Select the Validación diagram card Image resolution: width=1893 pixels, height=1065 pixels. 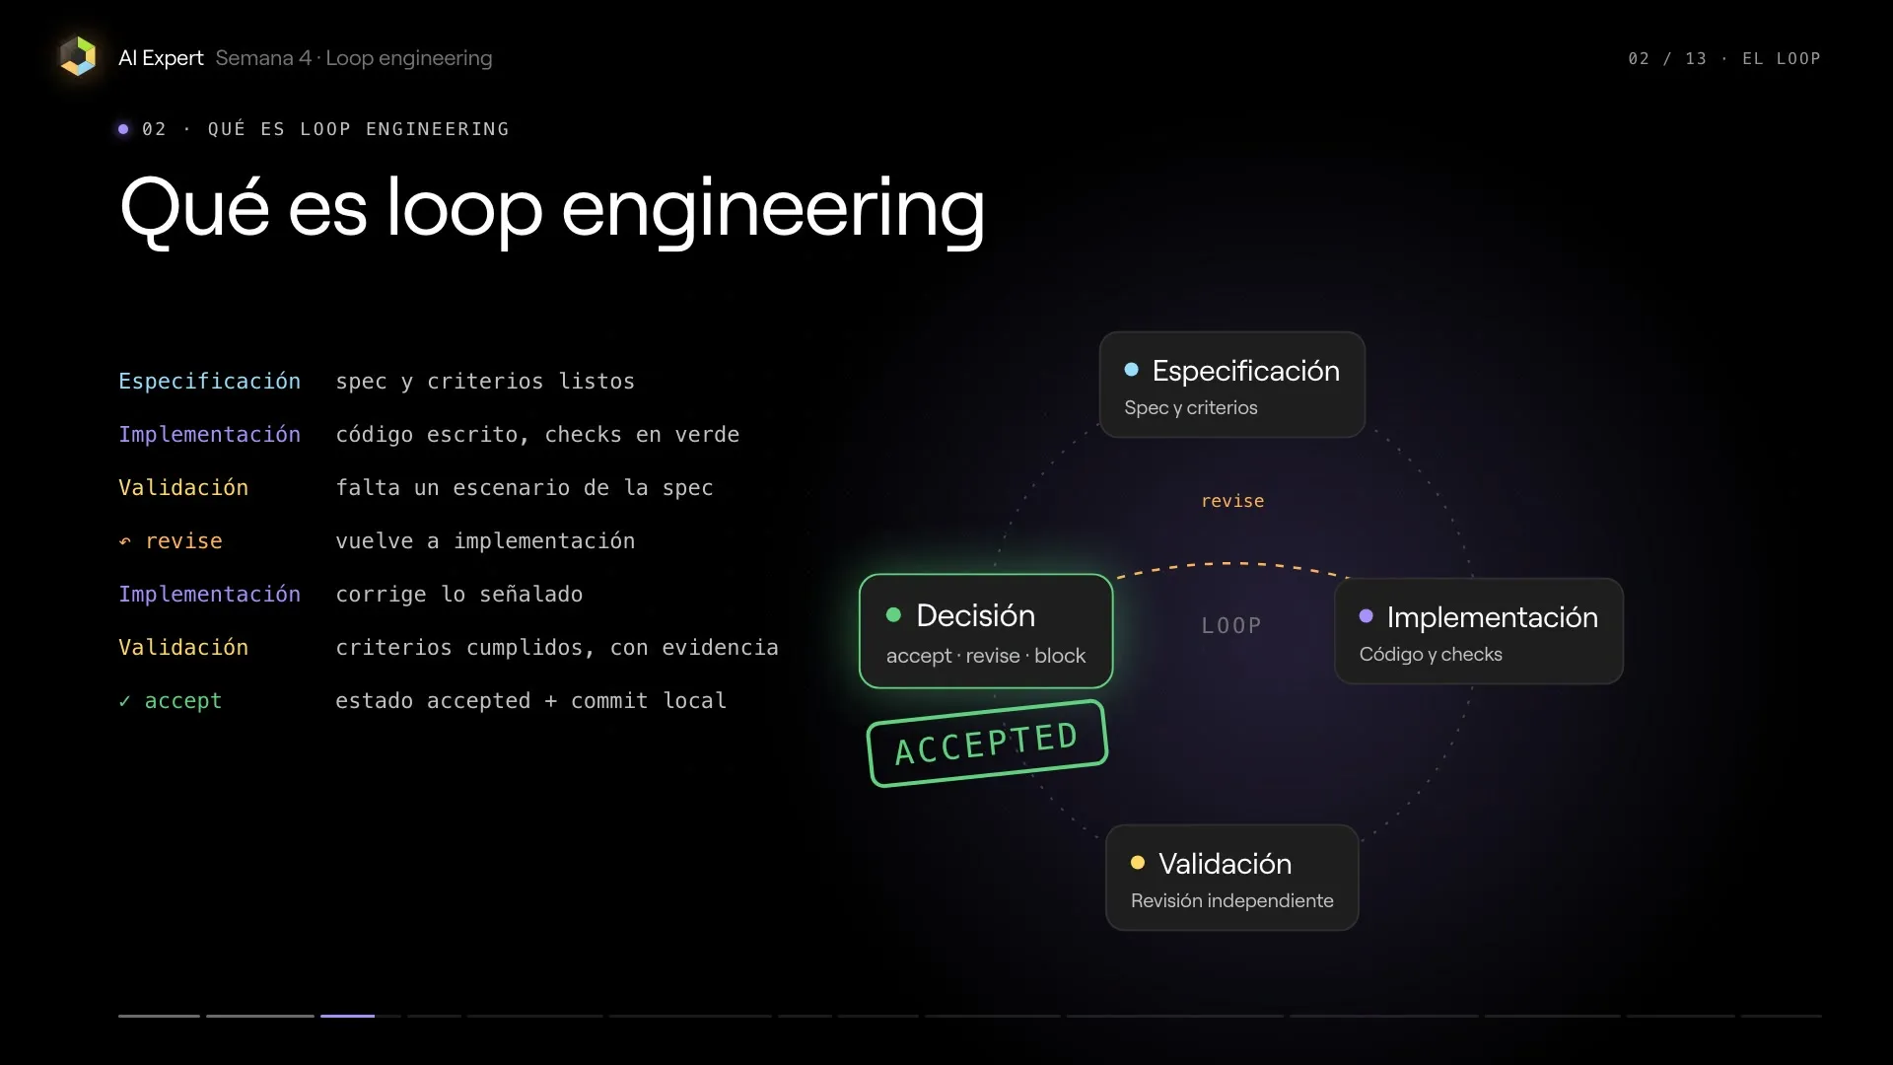pyautogui.click(x=1232, y=878)
